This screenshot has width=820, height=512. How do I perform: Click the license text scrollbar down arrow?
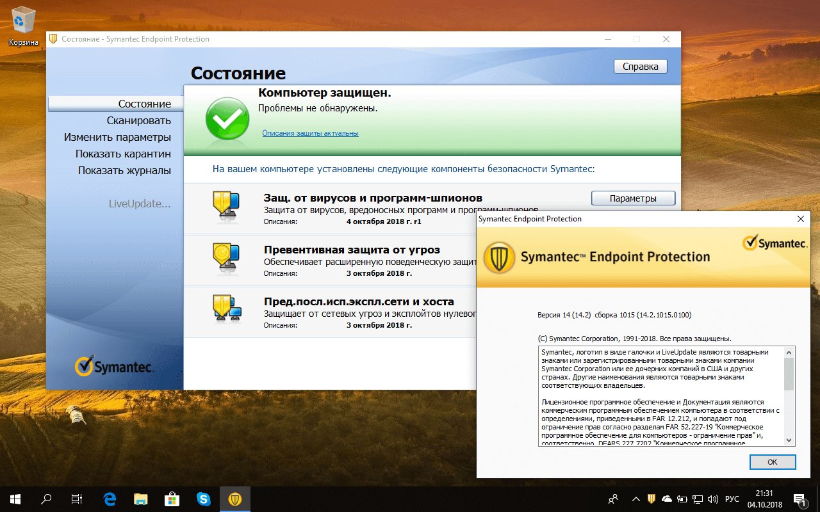[x=789, y=440]
